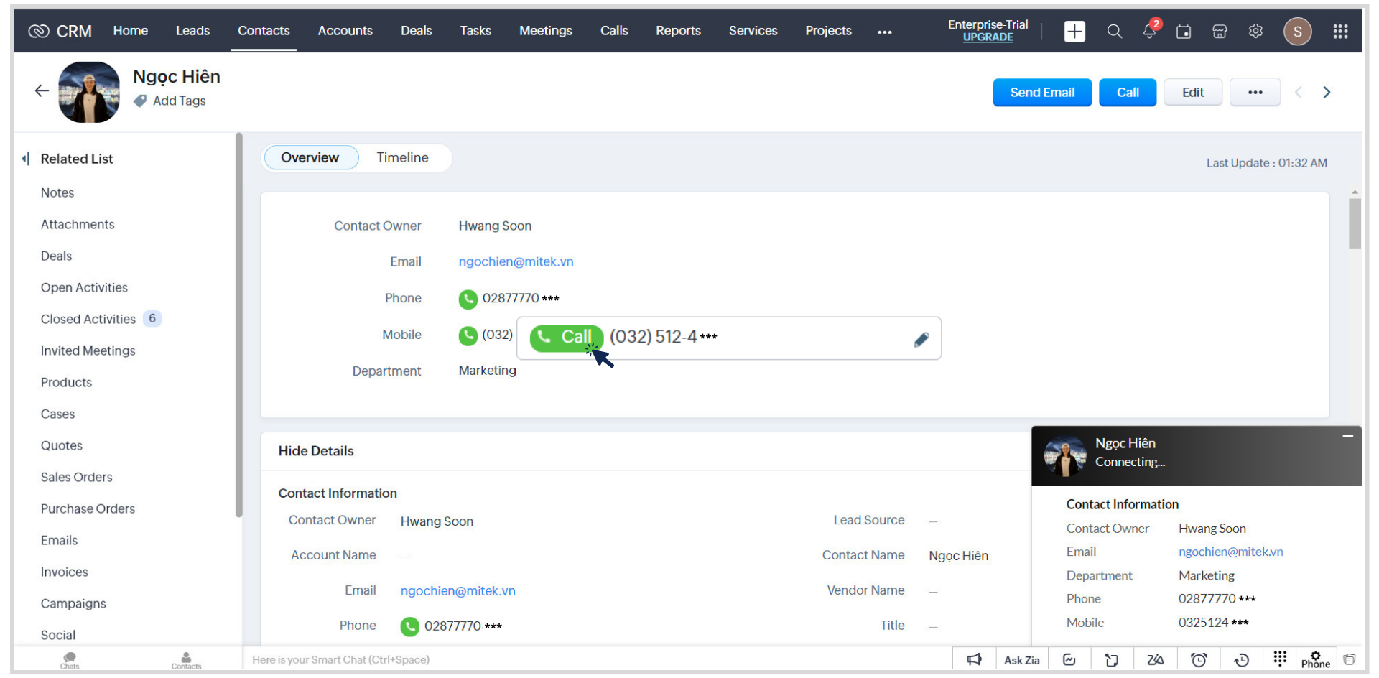Click the back arrow beside contact photo

pyautogui.click(x=42, y=91)
